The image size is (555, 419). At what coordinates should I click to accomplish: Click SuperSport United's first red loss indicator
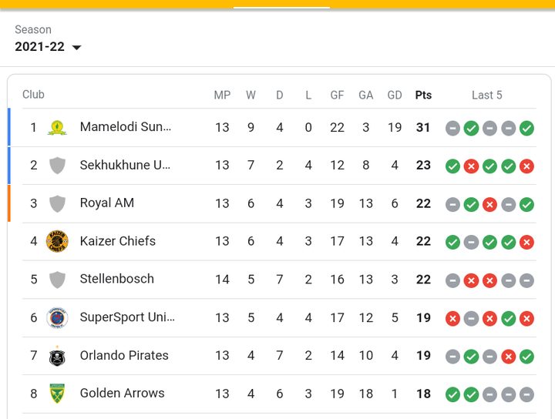tap(452, 319)
